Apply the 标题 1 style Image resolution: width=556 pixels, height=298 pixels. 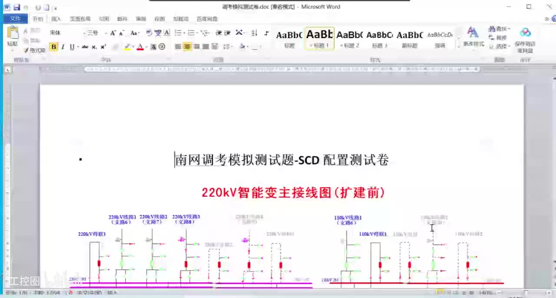coord(320,39)
